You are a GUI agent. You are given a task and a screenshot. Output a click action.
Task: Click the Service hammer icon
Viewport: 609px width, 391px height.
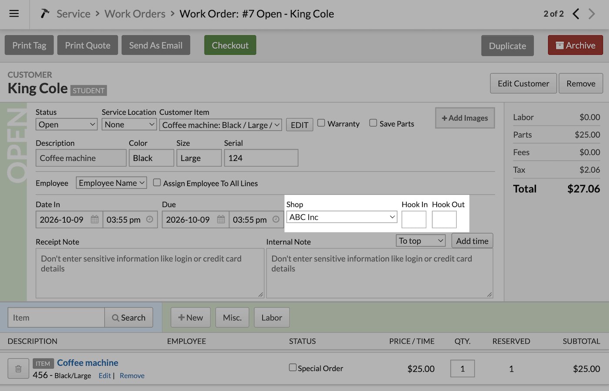(x=45, y=13)
